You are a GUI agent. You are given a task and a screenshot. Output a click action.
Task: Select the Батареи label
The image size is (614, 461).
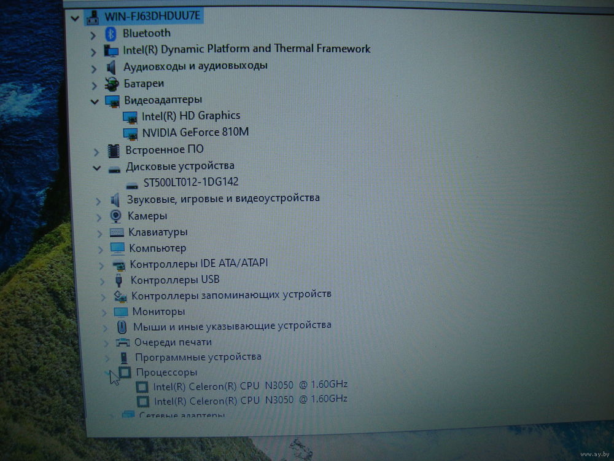point(144,84)
